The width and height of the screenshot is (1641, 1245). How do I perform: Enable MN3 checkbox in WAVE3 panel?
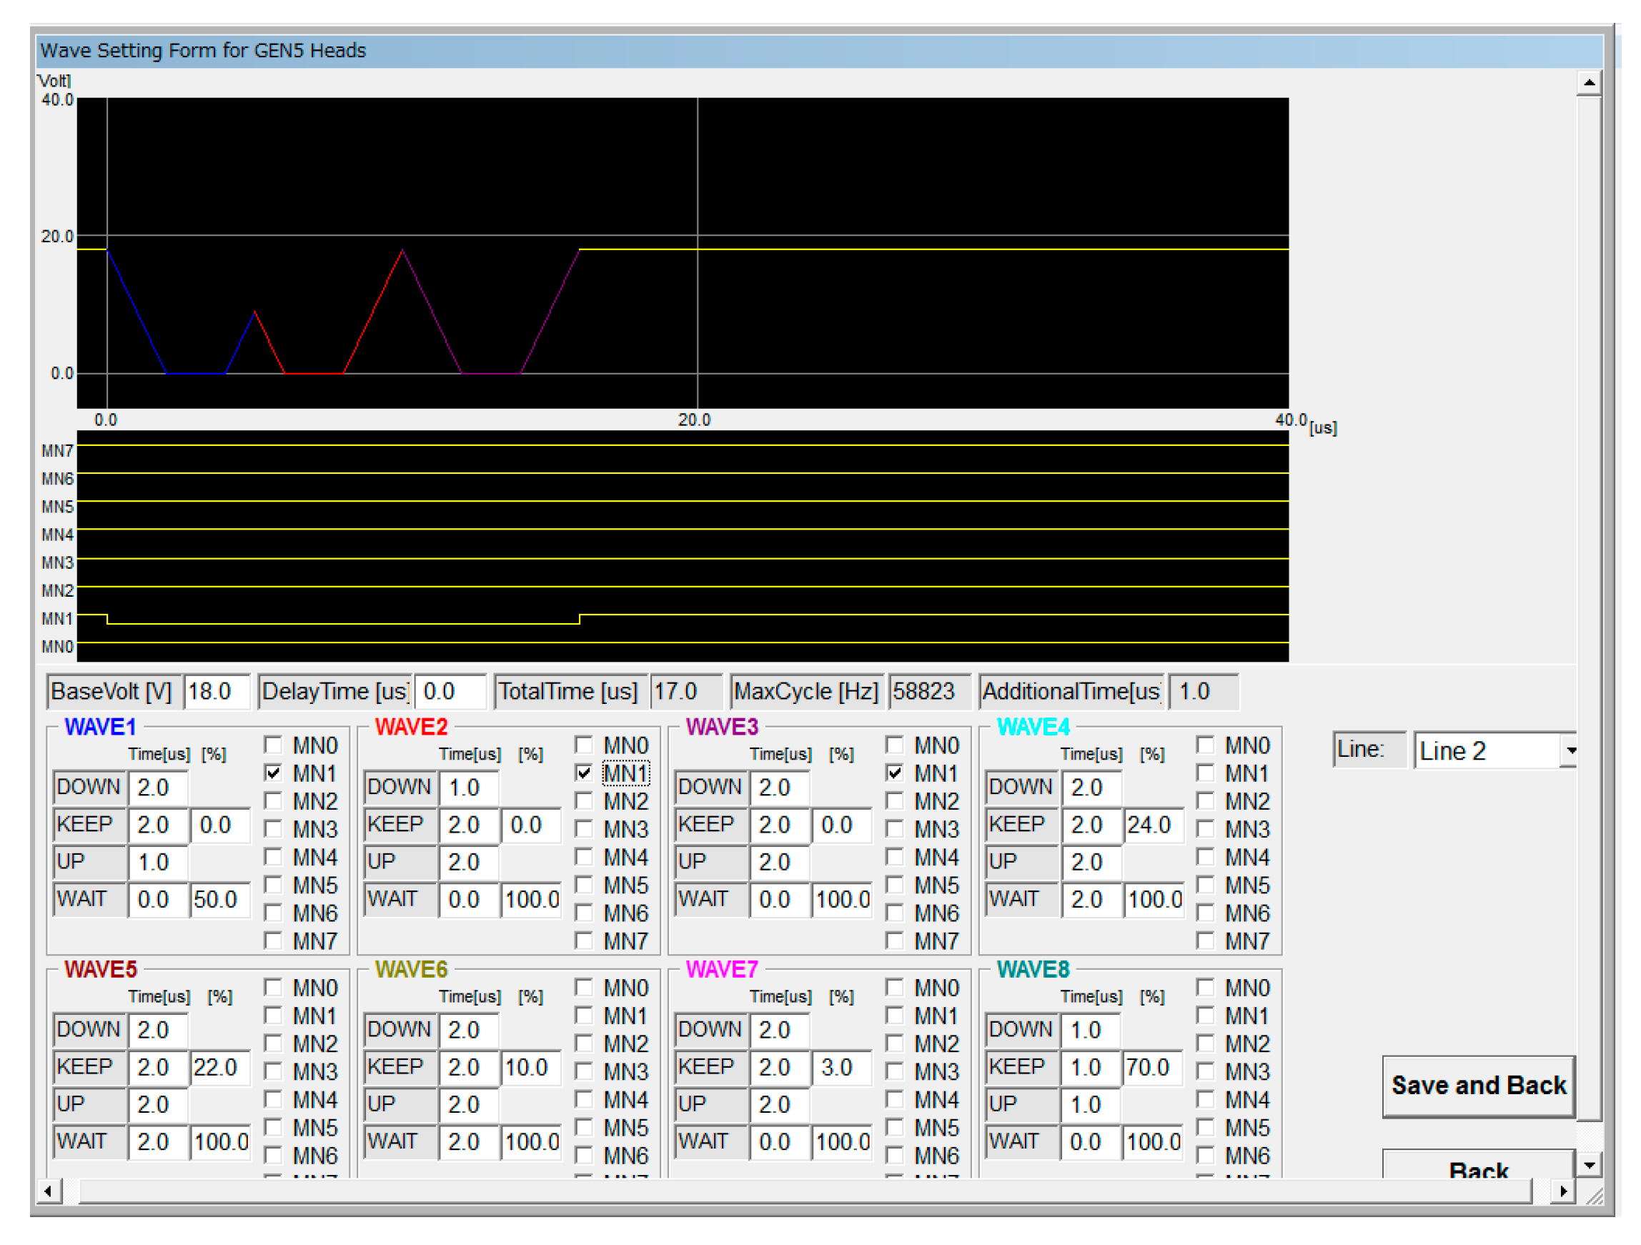click(x=896, y=830)
